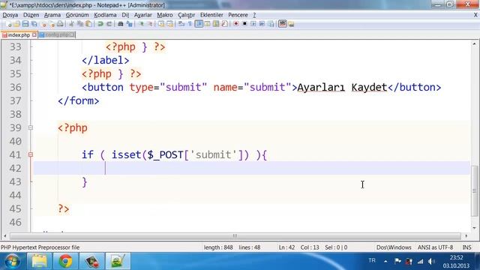Click the text 'Ayarları Kaydet' on line 36
Image resolution: width=480 pixels, height=270 pixels.
click(342, 88)
